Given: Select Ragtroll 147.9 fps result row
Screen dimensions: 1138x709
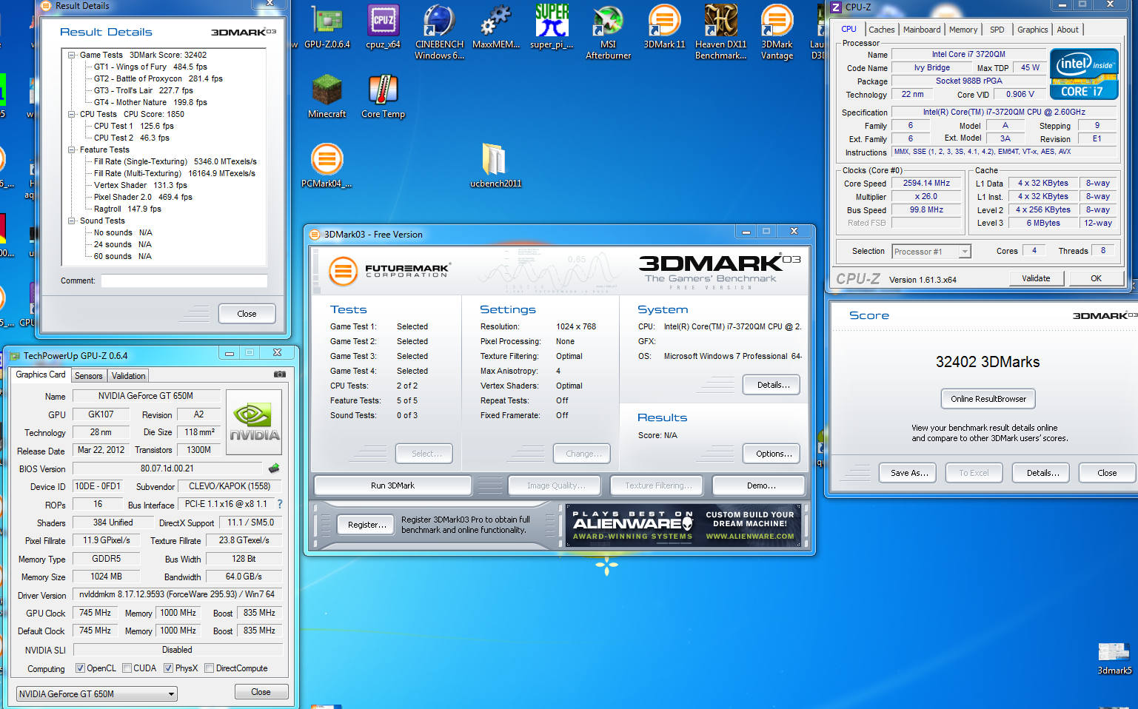Looking at the screenshot, I should 127,209.
